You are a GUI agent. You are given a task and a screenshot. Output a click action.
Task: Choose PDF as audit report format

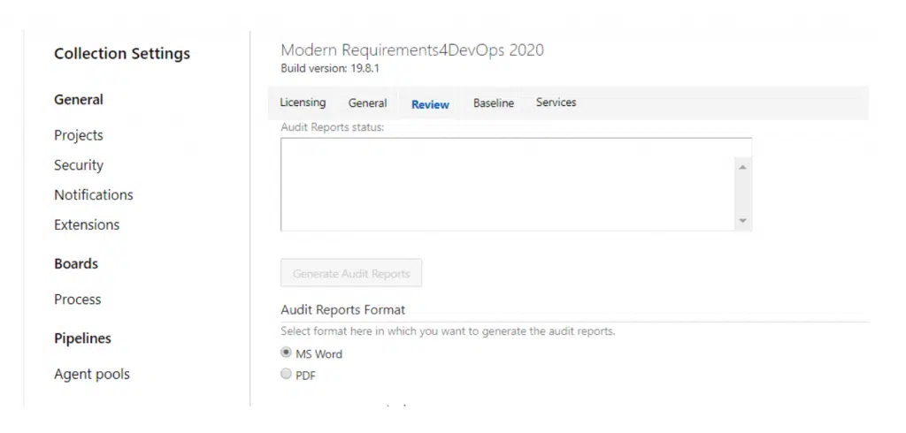click(286, 375)
